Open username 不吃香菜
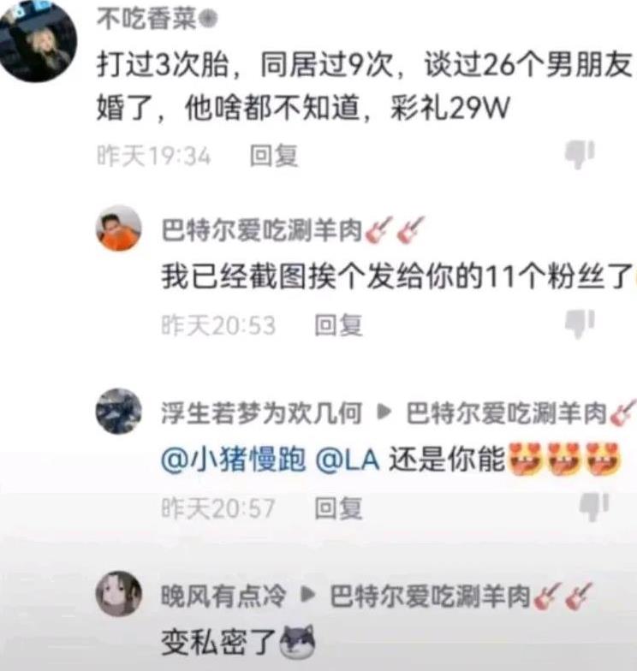This screenshot has height=671, width=637. (146, 19)
